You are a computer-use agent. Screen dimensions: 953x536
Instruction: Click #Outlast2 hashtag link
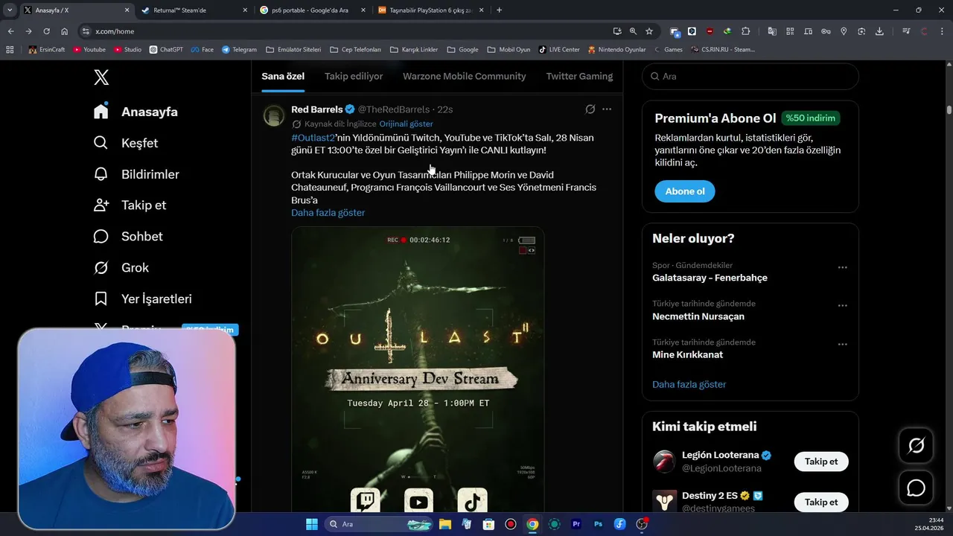(313, 138)
